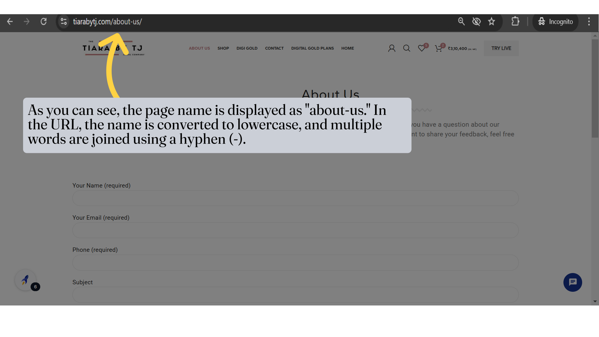Click the CONTACT navigation link

[274, 48]
